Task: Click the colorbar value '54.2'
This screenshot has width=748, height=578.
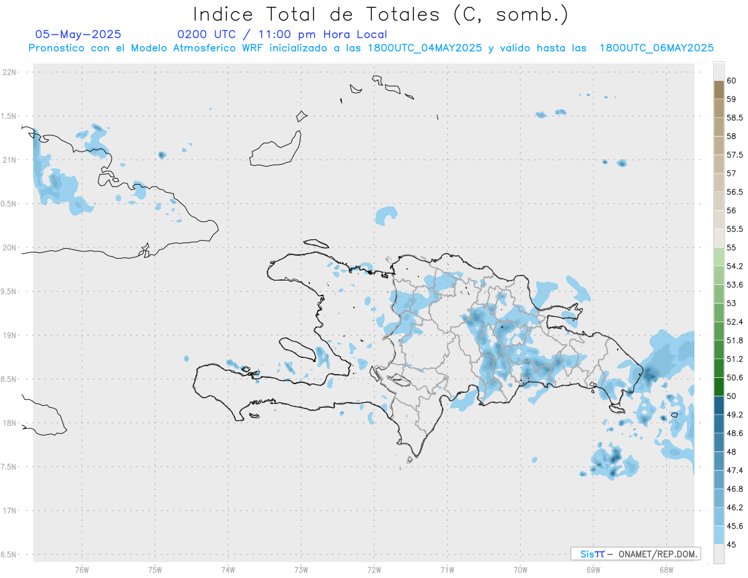Action: (x=735, y=266)
